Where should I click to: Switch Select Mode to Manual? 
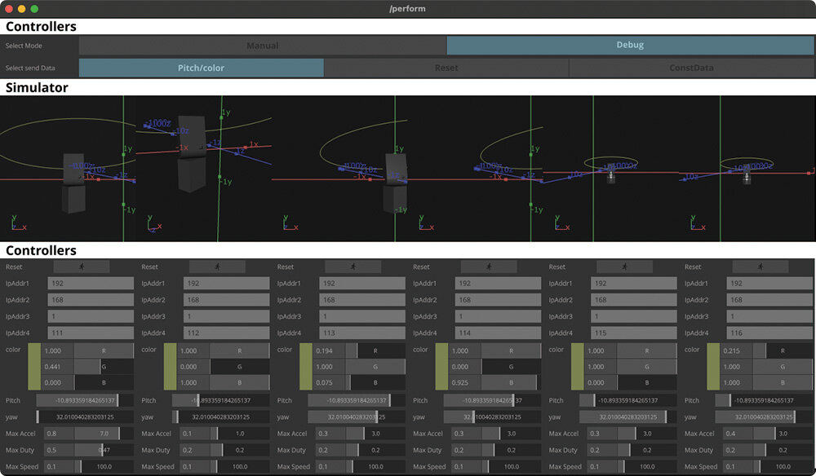[262, 46]
